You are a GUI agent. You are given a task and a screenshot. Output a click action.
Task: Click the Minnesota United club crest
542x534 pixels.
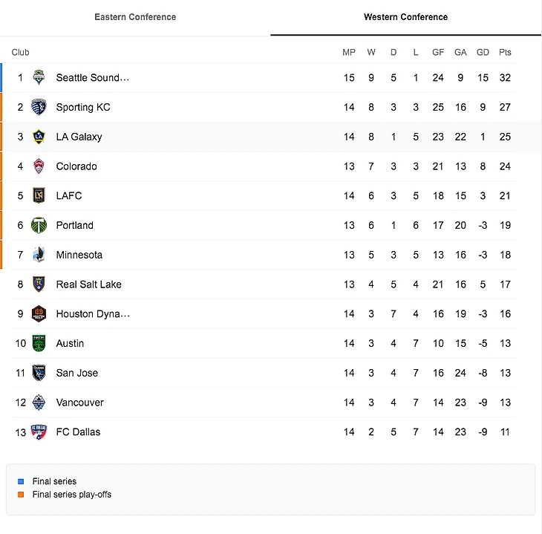tap(39, 255)
